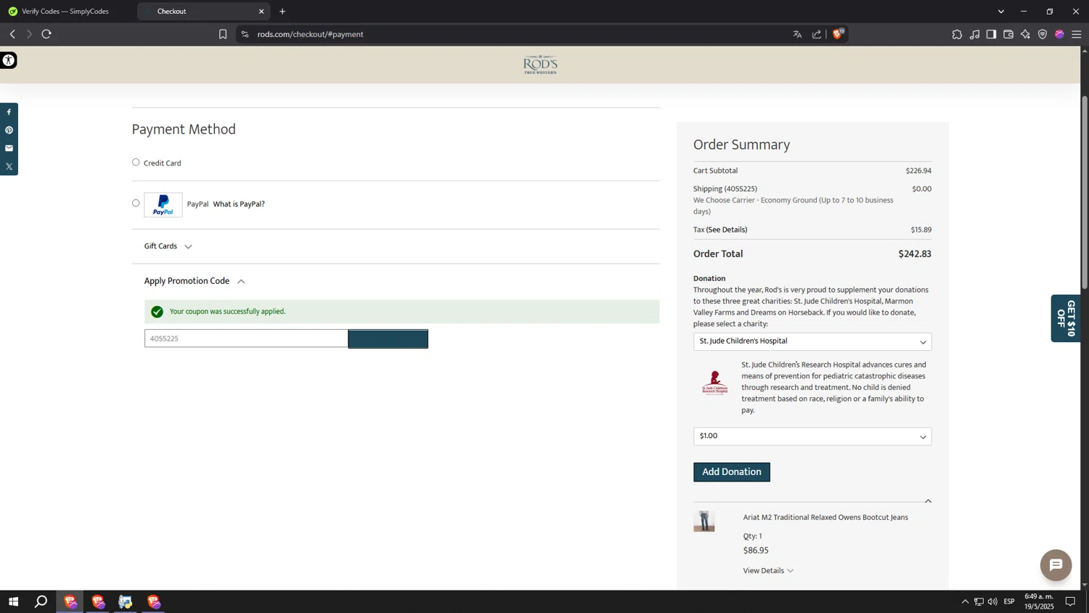1089x613 pixels.
Task: Open a new browser tab
Action: 282,12
